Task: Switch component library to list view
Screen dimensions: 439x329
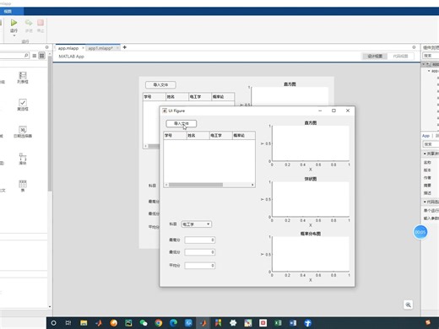Action: 35,56
